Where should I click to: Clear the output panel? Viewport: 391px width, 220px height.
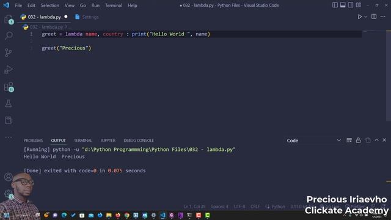click(349, 141)
